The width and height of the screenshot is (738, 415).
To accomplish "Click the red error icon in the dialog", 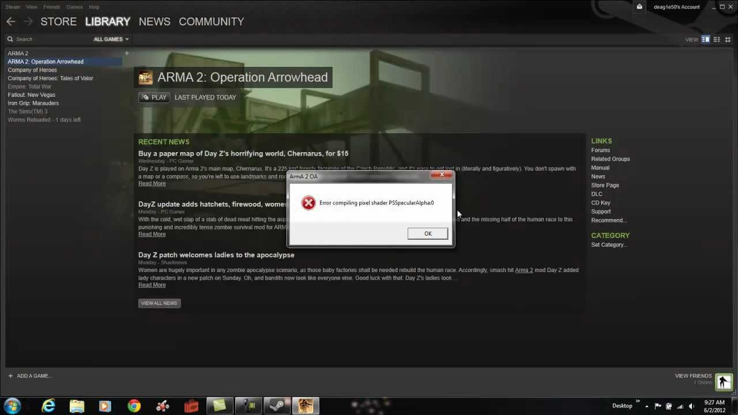I will 308,203.
